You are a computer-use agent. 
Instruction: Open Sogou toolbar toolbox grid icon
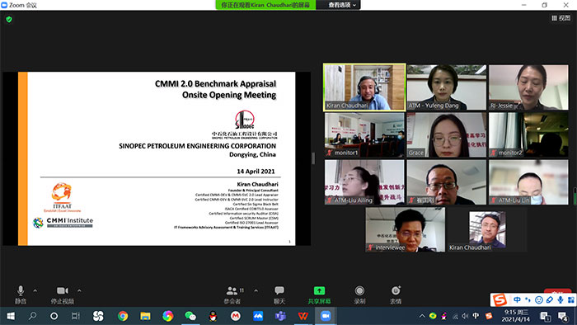click(x=570, y=300)
